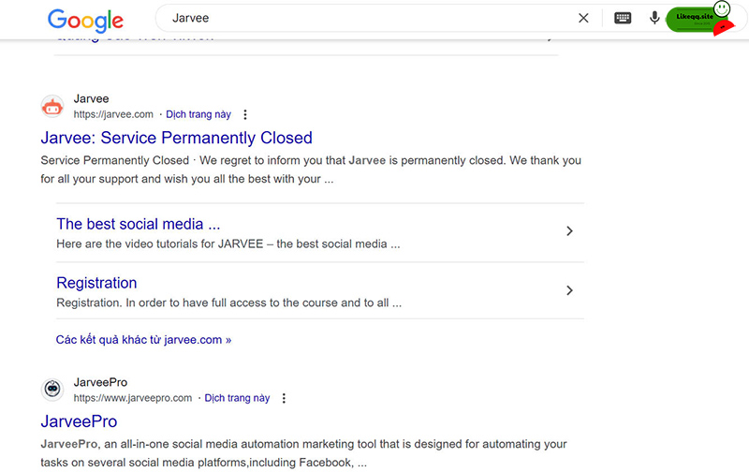Open more options for jarvee.com result
The width and height of the screenshot is (749, 472).
245,114
